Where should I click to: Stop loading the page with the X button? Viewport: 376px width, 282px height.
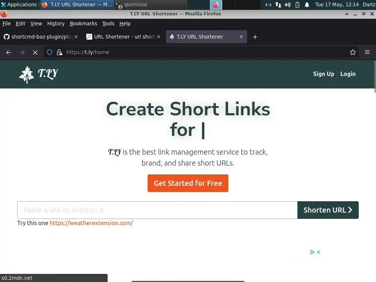pos(35,52)
